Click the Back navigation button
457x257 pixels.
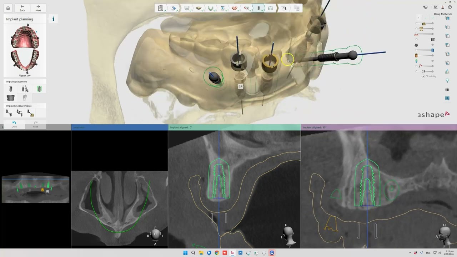[x=22, y=8]
